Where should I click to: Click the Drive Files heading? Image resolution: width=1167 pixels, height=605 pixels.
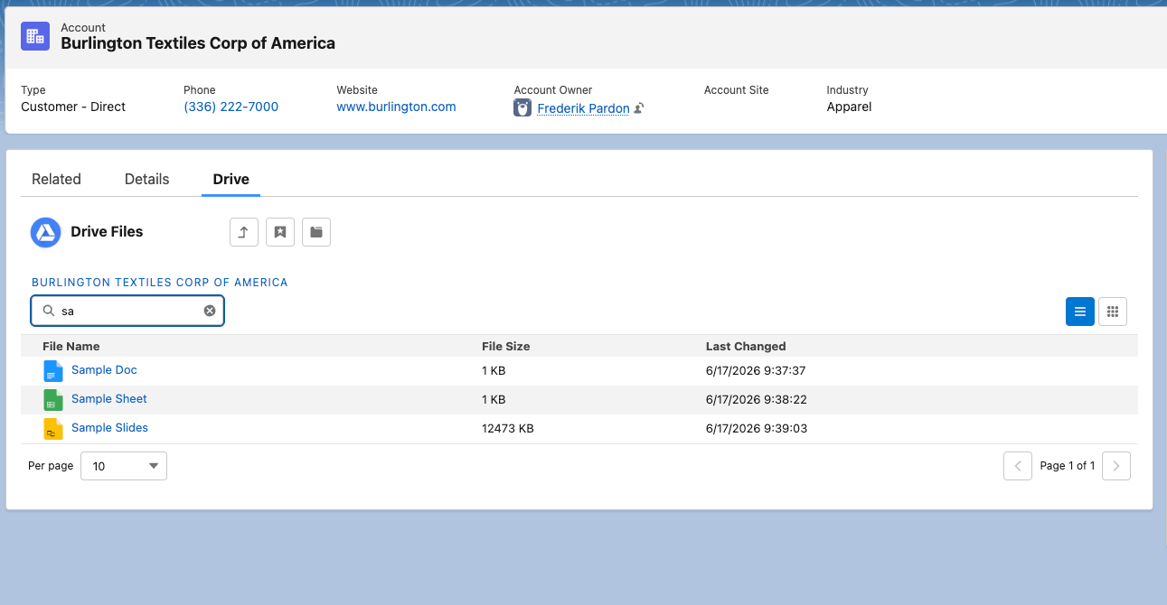click(107, 232)
